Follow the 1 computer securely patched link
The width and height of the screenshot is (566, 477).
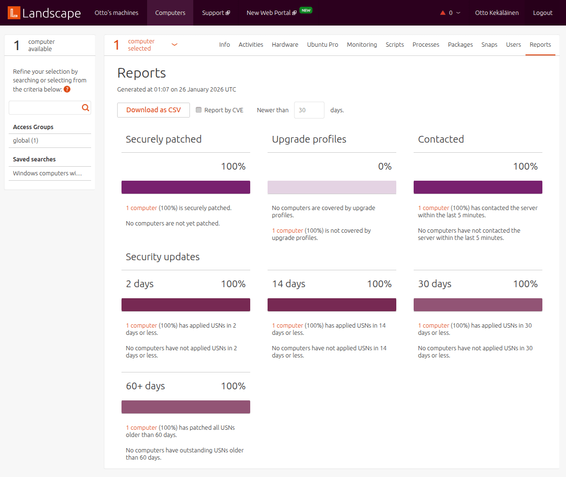[x=141, y=208]
